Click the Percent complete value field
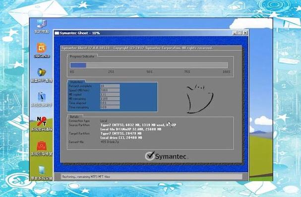This screenshot has height=197, width=301. (x=110, y=86)
